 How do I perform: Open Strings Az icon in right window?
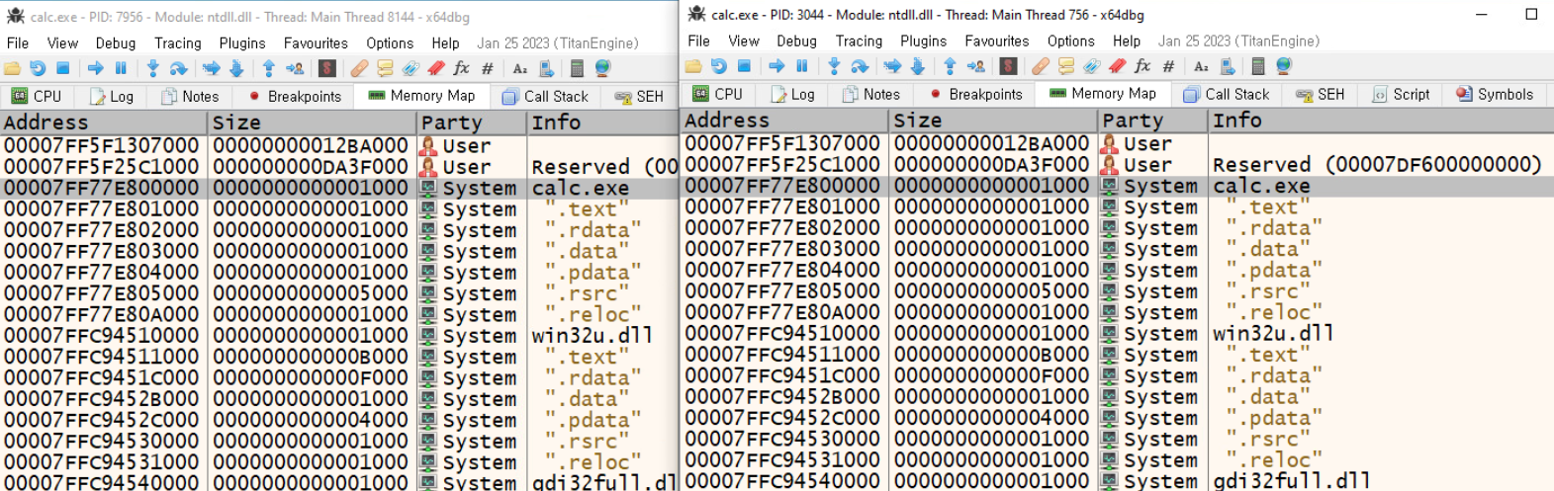(x=1201, y=66)
